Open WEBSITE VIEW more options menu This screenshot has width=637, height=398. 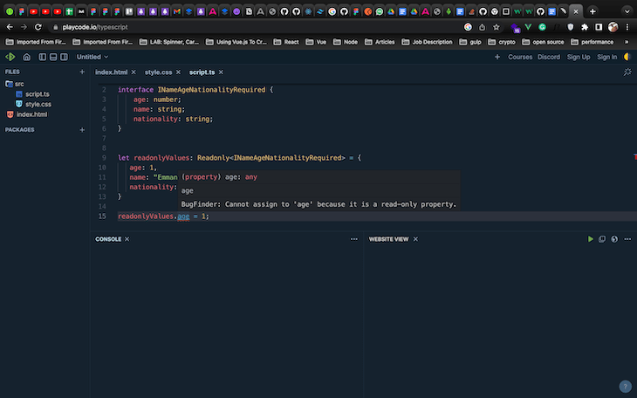coord(627,239)
